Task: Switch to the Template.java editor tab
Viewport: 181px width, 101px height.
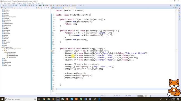Action: pos(57,8)
